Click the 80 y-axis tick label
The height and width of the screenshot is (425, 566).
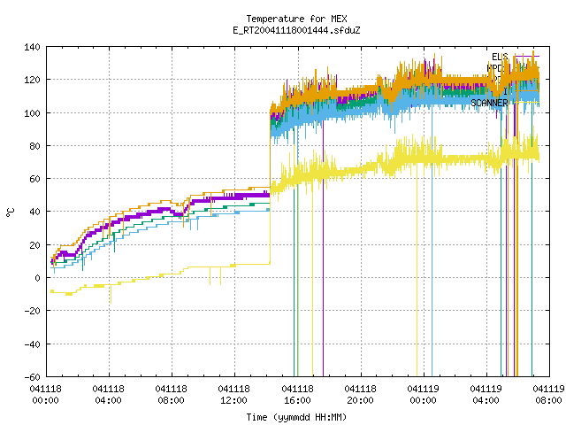tap(35, 146)
